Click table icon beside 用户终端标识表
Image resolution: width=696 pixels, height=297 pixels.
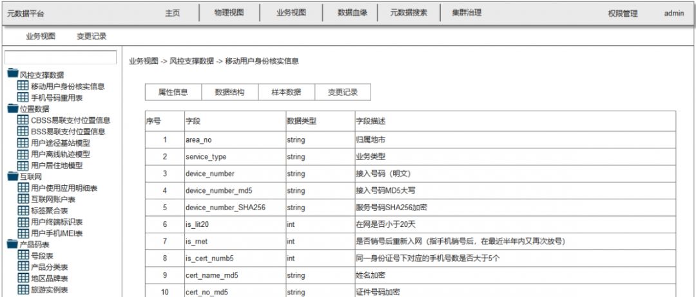(x=23, y=222)
